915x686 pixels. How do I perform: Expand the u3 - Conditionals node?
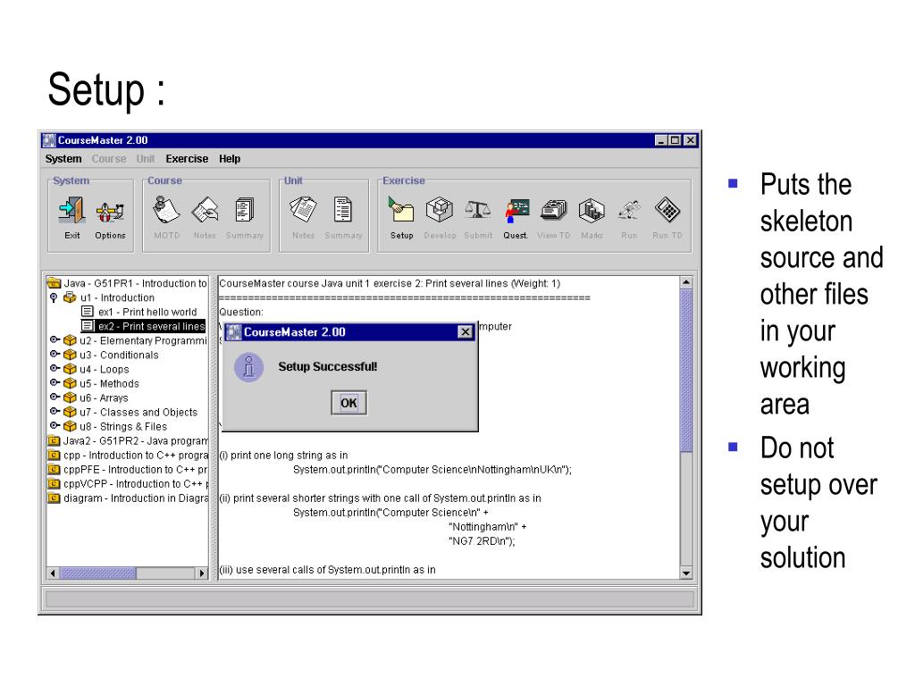pos(55,354)
